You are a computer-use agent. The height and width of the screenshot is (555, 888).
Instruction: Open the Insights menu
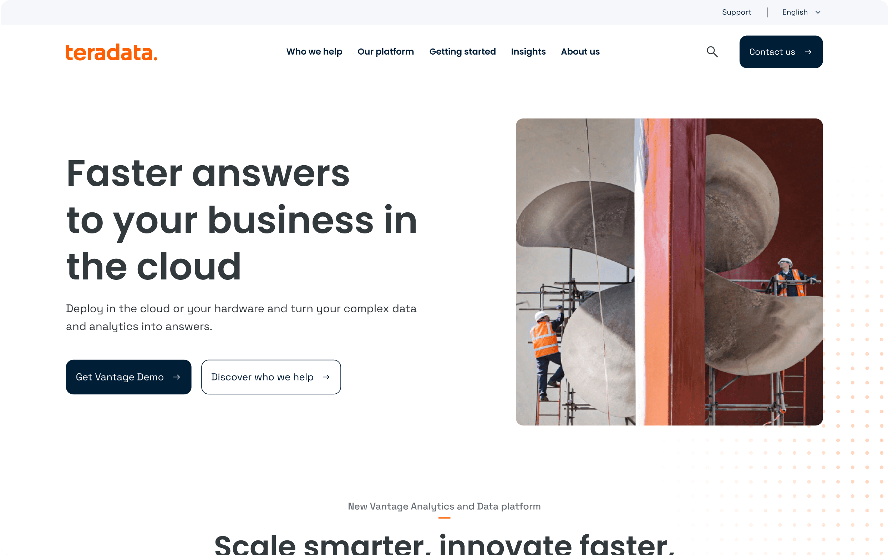pos(528,52)
